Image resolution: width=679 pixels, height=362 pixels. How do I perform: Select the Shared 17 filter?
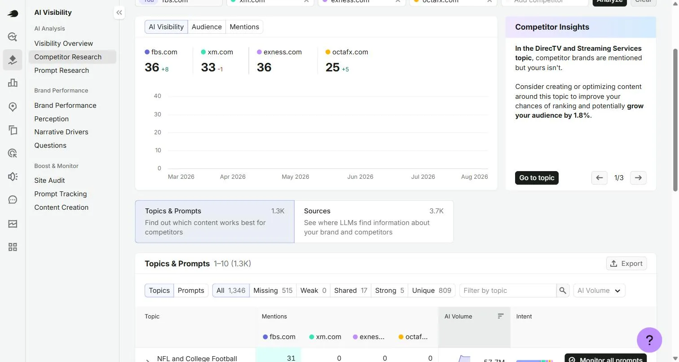click(x=351, y=291)
